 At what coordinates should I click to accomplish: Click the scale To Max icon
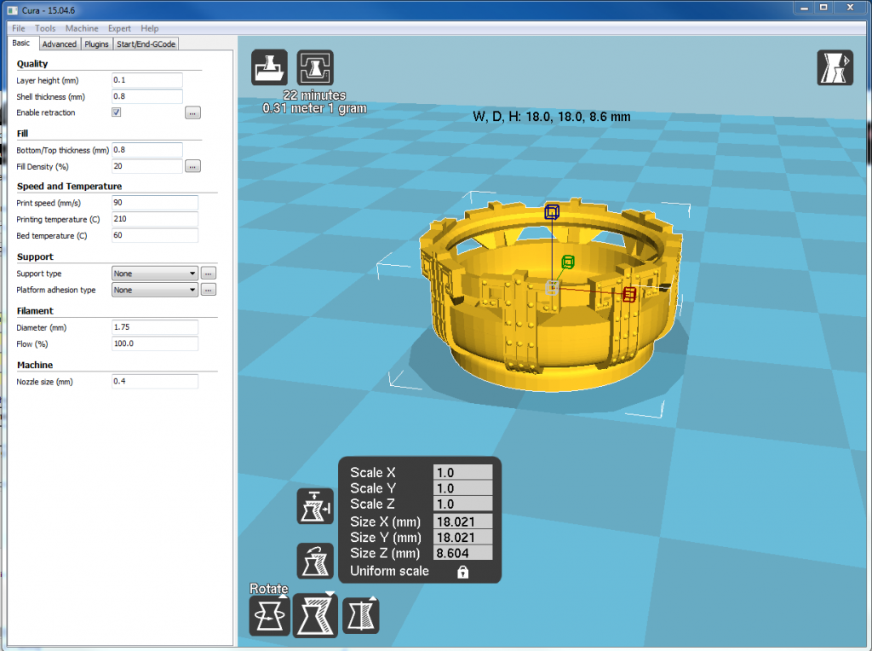pos(315,506)
